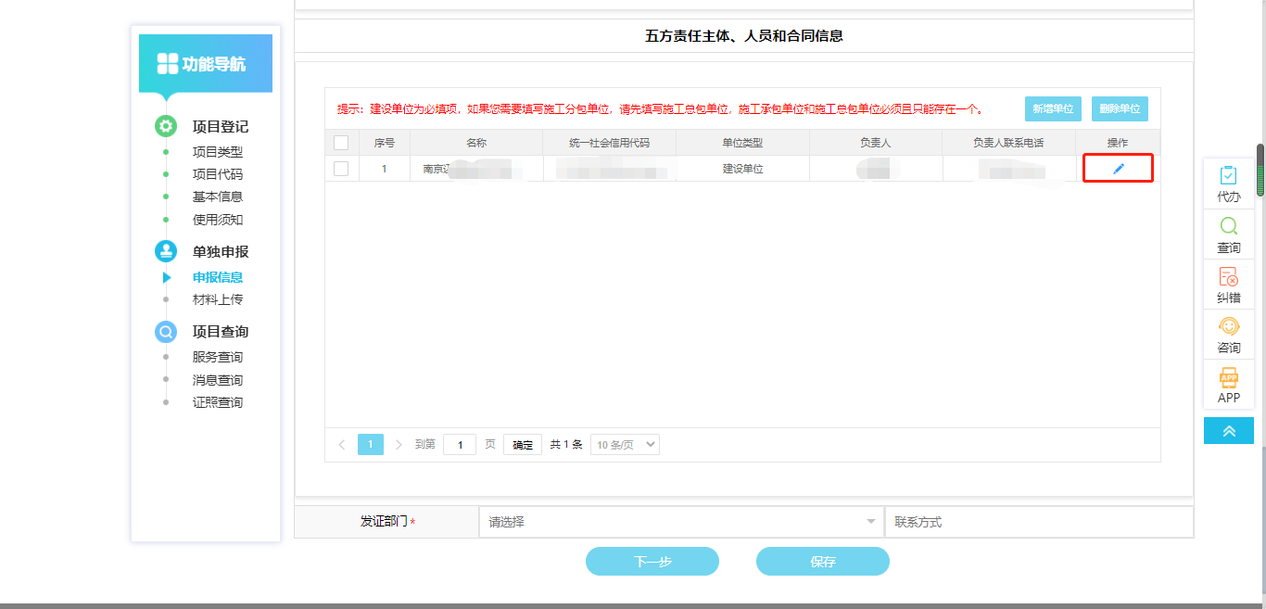Image resolution: width=1266 pixels, height=609 pixels.
Task: Click the 联系方式 input field
Action: 1038,522
